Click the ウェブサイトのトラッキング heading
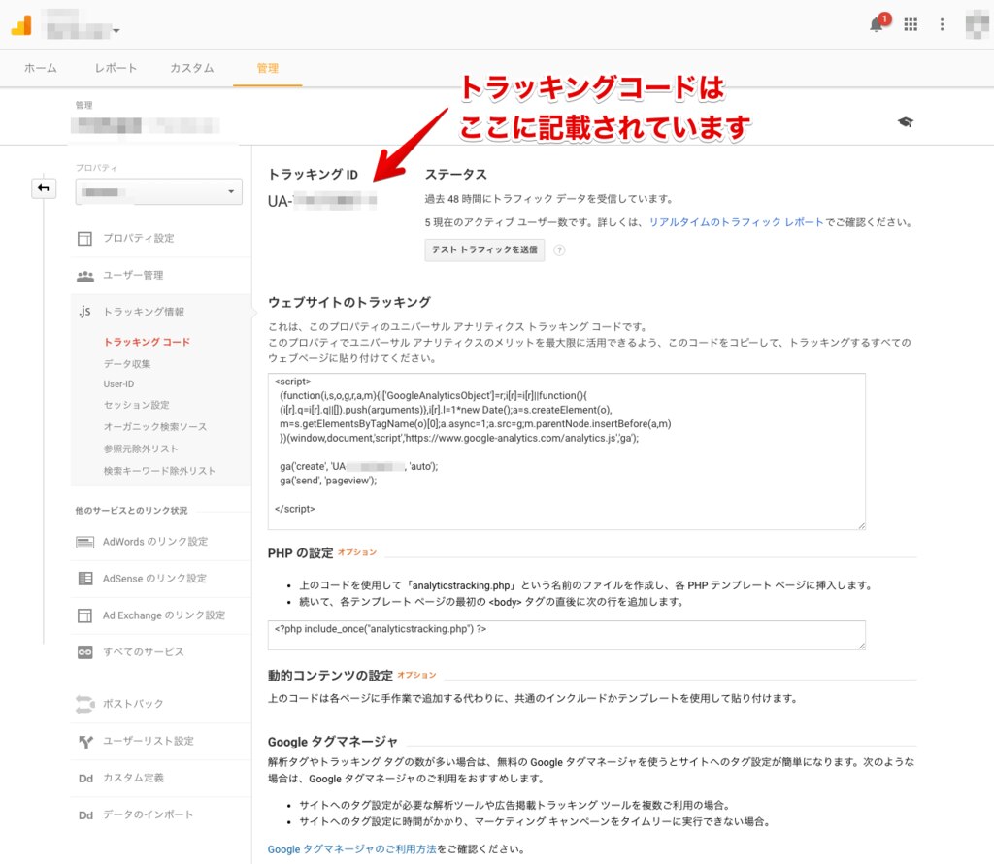Image resolution: width=994 pixels, height=864 pixels. [349, 302]
